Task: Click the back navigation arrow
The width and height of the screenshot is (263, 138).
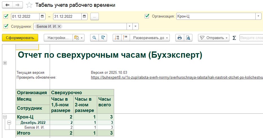Action: (7, 5)
